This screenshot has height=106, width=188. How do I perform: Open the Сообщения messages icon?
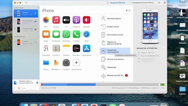point(56,34)
